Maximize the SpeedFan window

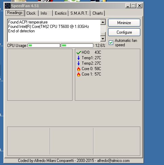click(134, 6)
